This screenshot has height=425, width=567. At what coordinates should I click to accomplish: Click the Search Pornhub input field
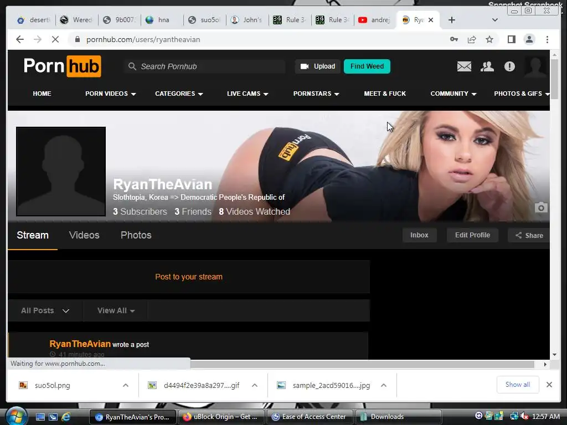tap(204, 66)
